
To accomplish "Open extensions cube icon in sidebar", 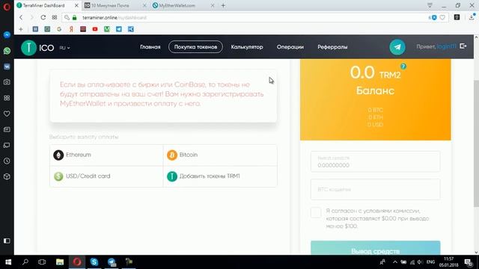I will (x=7, y=176).
